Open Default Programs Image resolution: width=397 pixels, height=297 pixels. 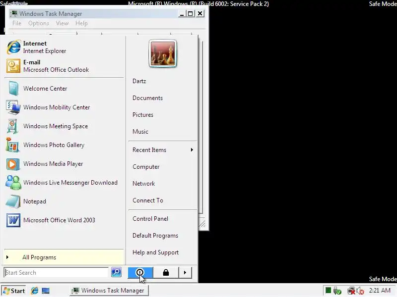[163, 236]
